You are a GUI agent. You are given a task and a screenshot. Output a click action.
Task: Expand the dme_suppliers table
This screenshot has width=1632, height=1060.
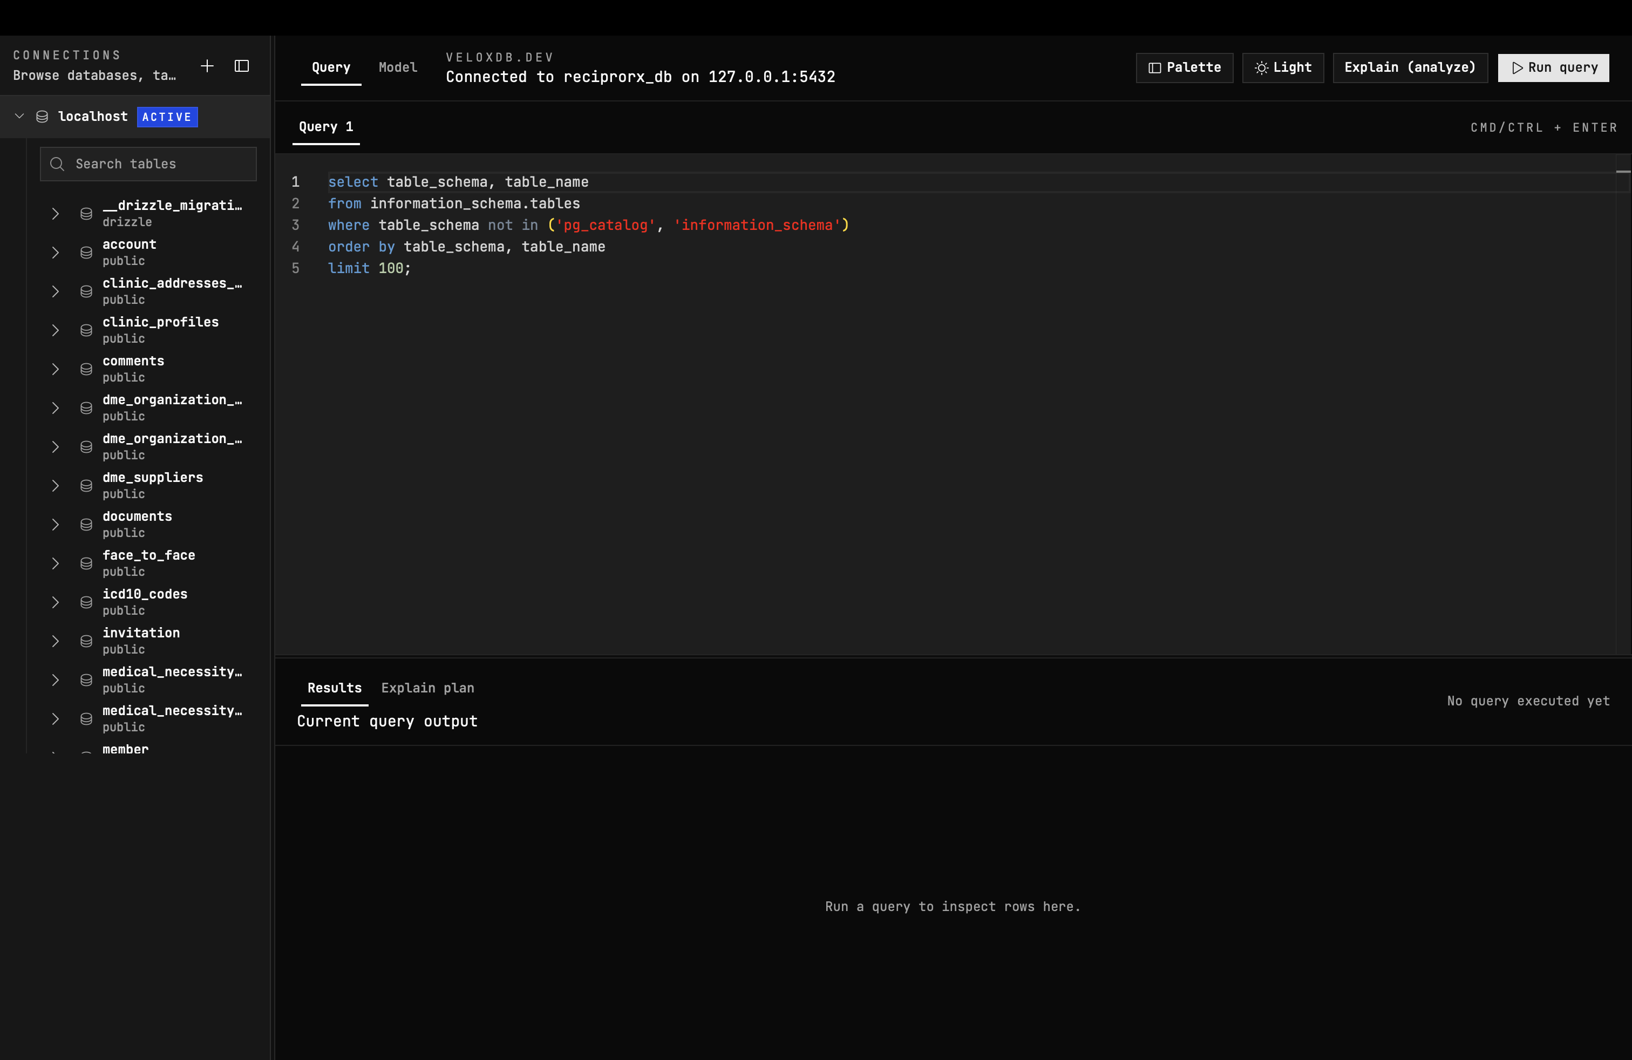click(x=56, y=486)
